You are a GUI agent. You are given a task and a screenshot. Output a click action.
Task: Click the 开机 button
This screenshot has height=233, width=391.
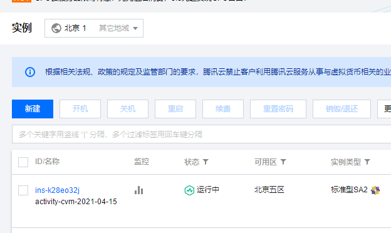(x=80, y=109)
